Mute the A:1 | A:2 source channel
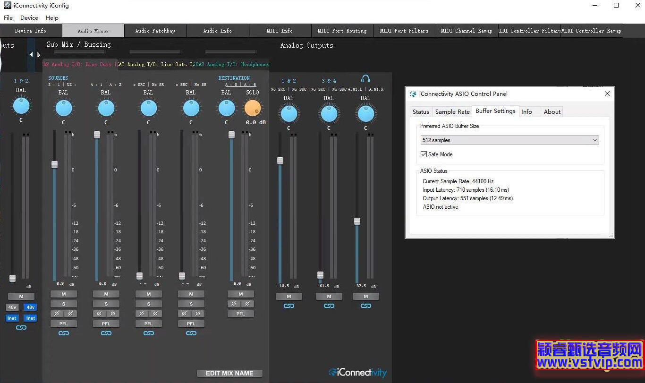Image resolution: width=645 pixels, height=383 pixels. click(x=106, y=294)
